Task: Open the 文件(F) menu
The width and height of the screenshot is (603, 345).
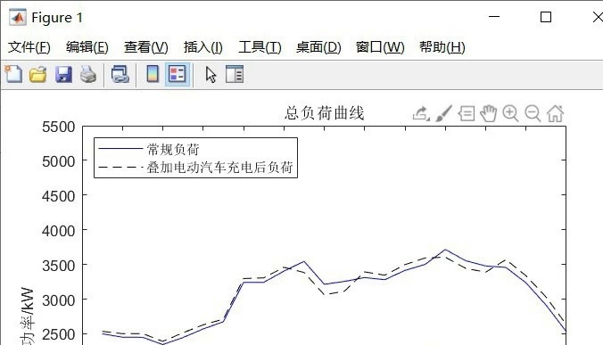Action: 29,47
